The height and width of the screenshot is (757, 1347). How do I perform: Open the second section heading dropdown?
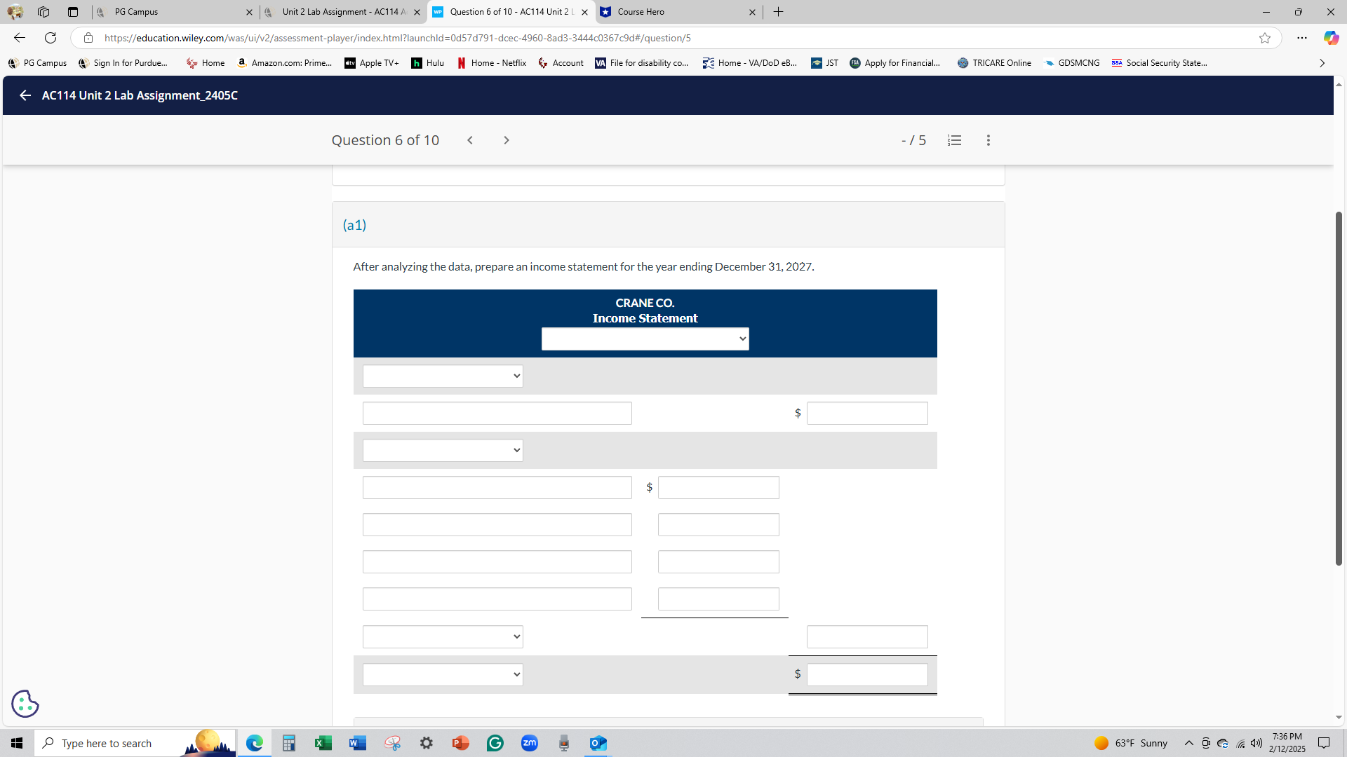(443, 451)
